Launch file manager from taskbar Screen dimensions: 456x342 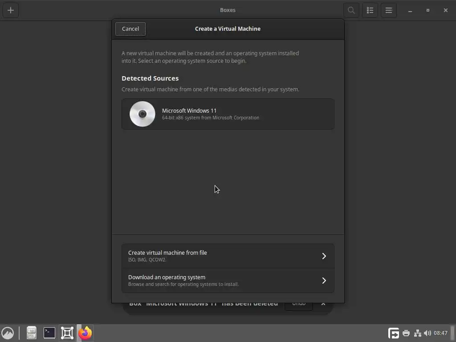32,333
